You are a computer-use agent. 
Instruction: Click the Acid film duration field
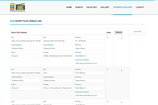90,73
